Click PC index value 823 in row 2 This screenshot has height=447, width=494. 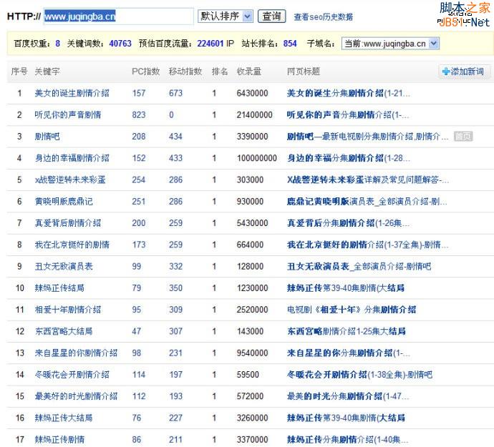click(x=139, y=114)
